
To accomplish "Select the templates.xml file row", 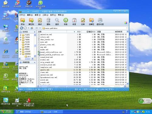I will (82, 67).
